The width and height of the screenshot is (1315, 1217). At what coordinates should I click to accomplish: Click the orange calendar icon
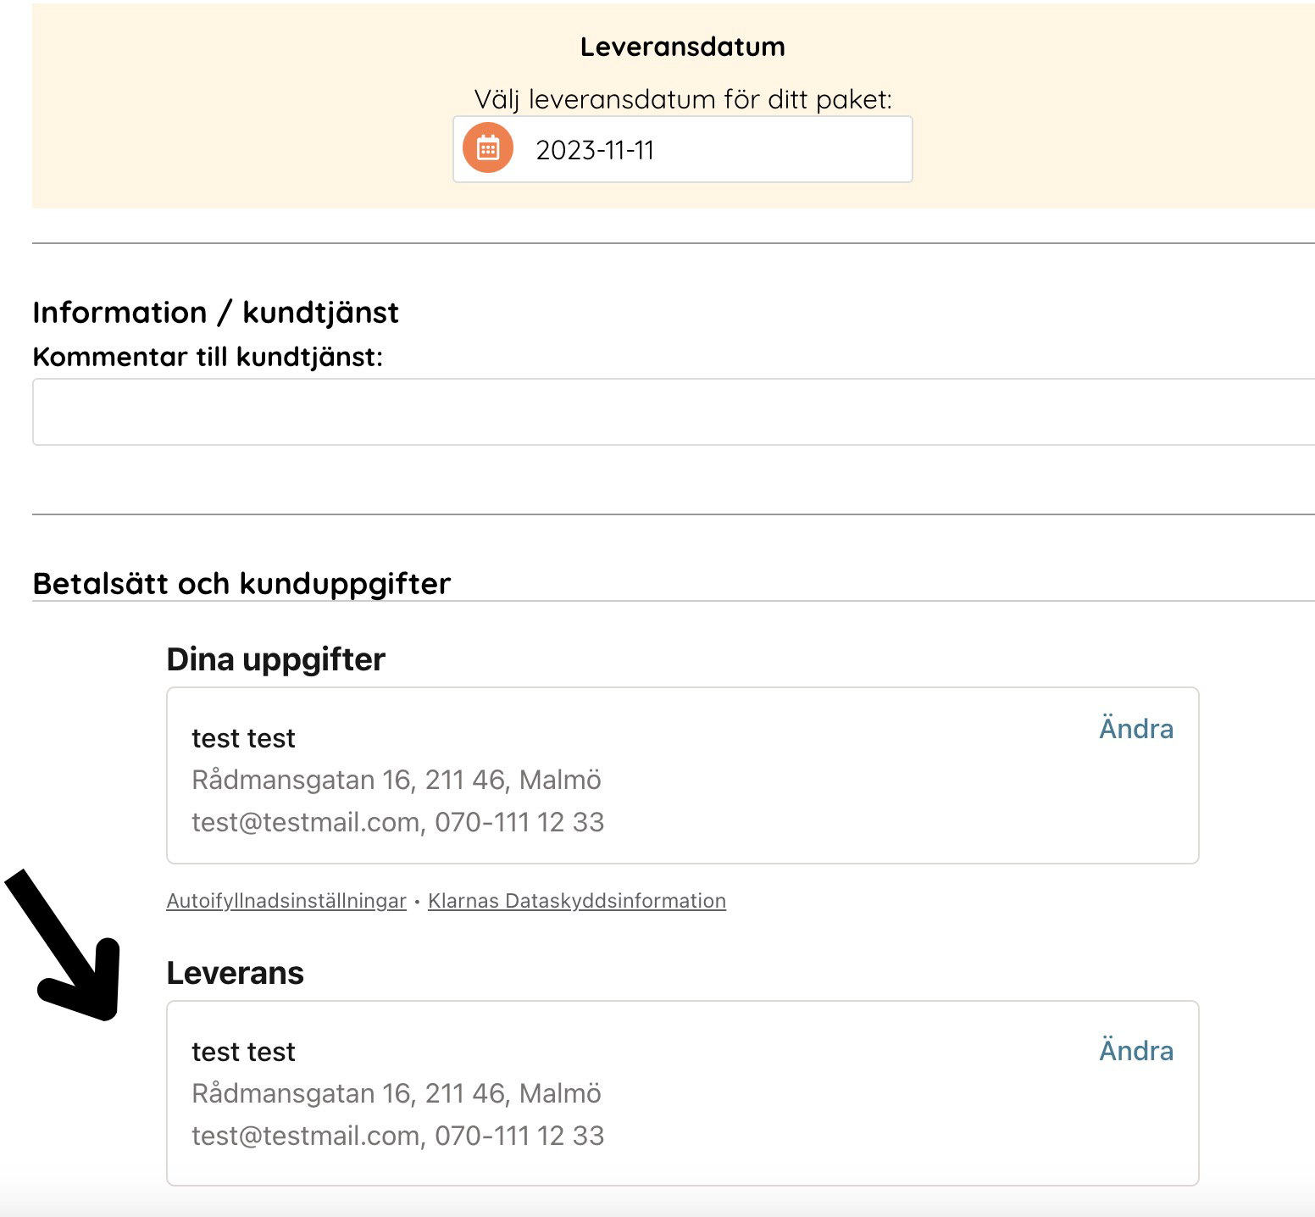coord(487,148)
